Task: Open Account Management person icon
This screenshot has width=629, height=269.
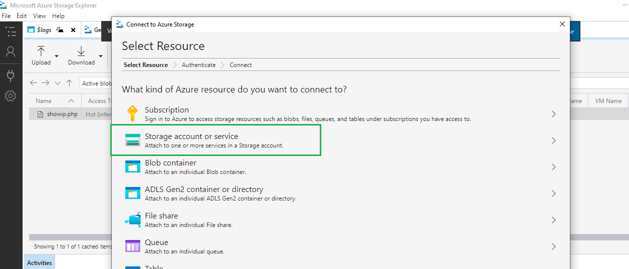Action: click(11, 52)
